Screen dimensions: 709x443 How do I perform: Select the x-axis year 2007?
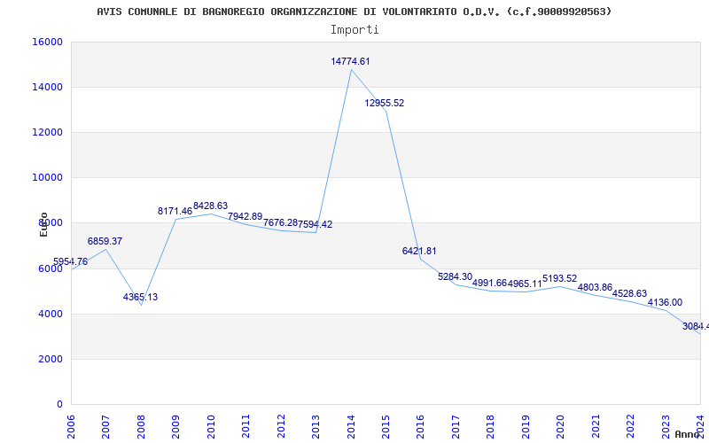tap(105, 426)
